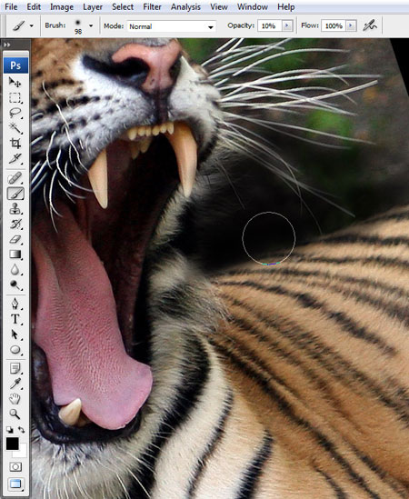This screenshot has width=409, height=499.
Task: Open the View menu
Action: click(x=219, y=6)
